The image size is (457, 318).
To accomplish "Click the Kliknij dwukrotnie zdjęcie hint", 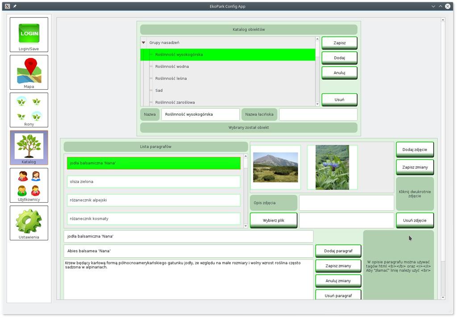I will [x=415, y=194].
